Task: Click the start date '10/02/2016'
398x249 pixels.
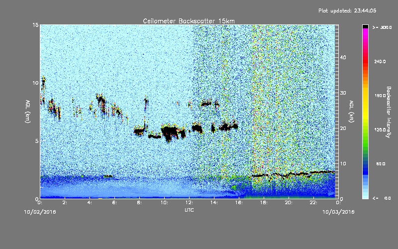Action: coord(40,212)
